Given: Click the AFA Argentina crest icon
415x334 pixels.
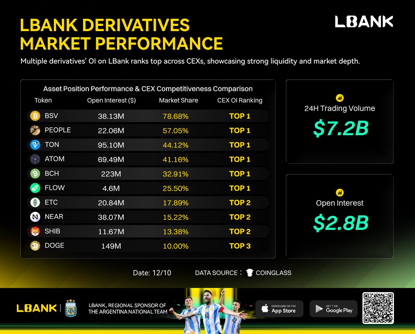Looking at the screenshot, I should coord(71,308).
